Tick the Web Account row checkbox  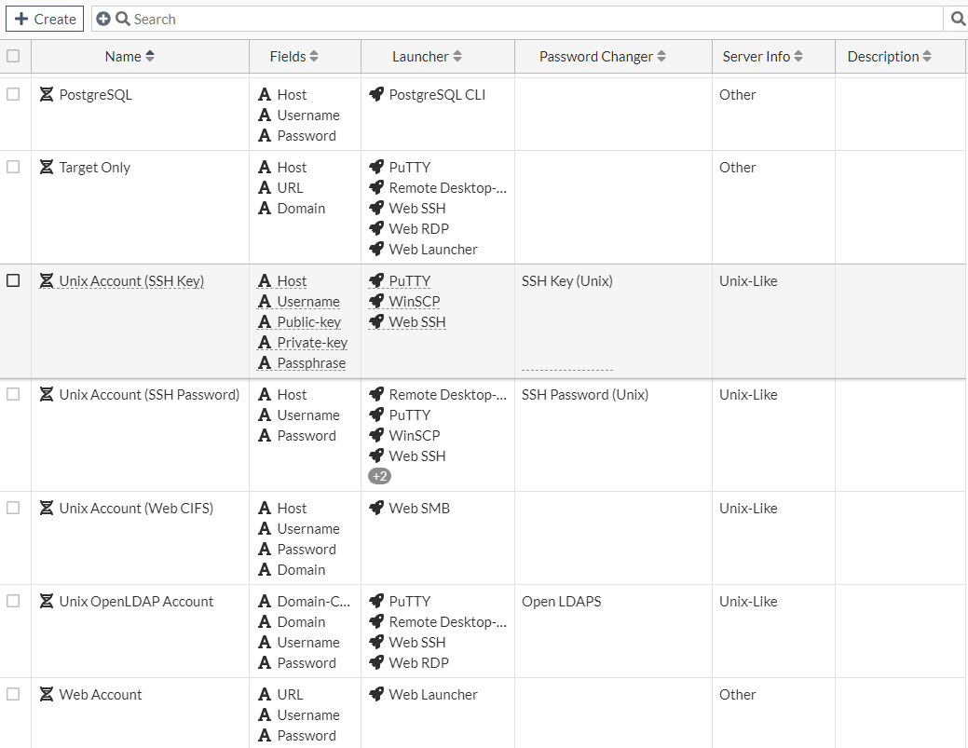tap(13, 694)
